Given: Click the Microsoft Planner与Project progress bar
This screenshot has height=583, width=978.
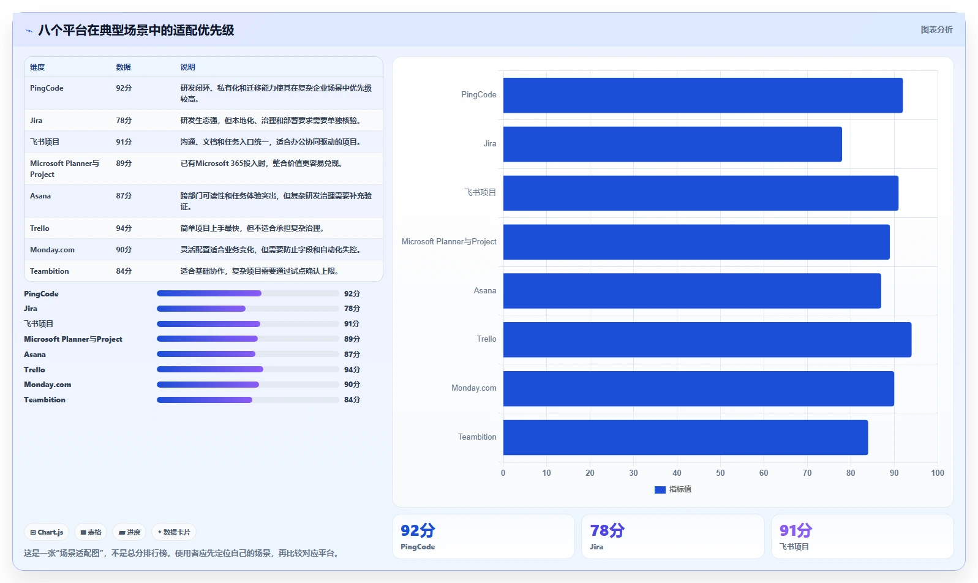Looking at the screenshot, I should pyautogui.click(x=247, y=339).
